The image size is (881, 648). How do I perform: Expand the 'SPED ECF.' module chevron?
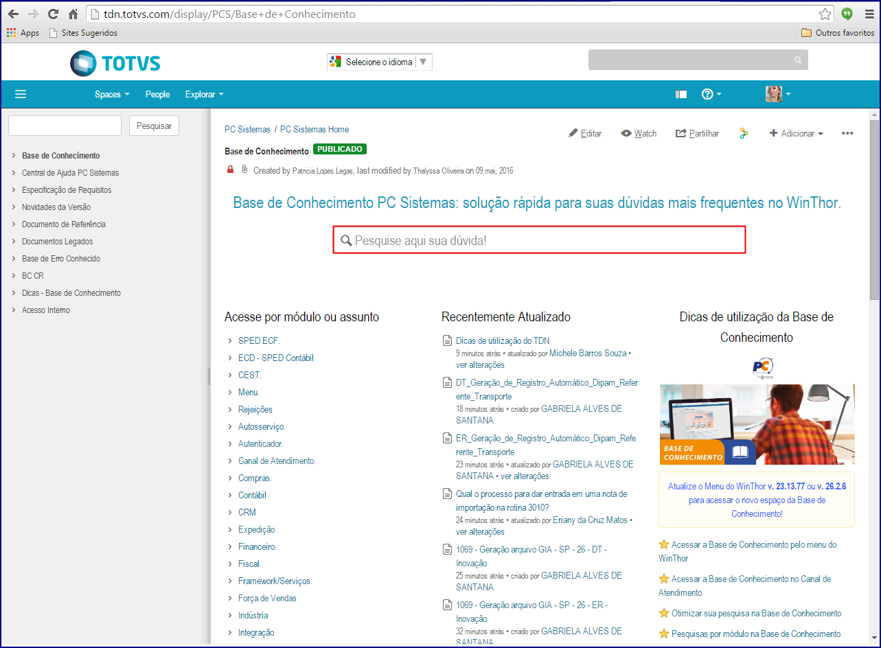click(230, 340)
